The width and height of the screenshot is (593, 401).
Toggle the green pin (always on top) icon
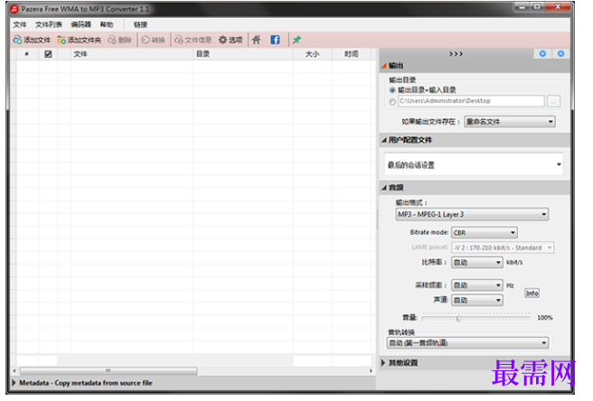click(296, 40)
